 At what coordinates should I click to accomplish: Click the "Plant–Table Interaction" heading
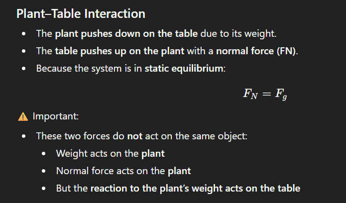[x=81, y=13]
